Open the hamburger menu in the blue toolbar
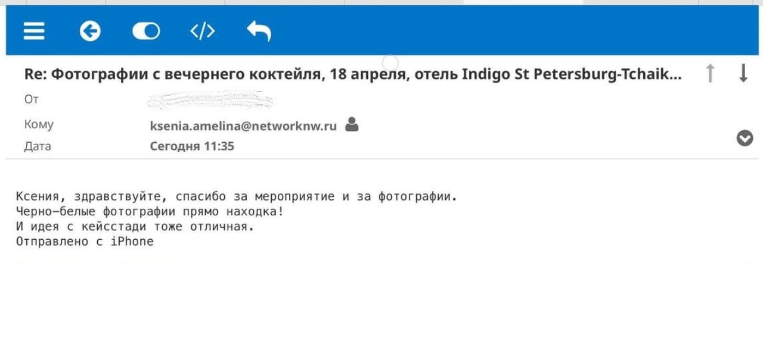763x357 pixels. tap(34, 30)
